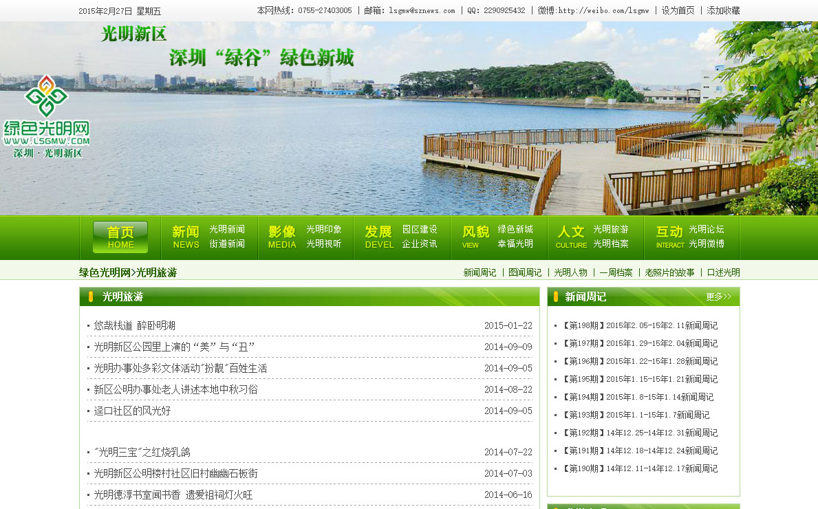Select 光明论坛 submenu item under 互动
818x509 pixels.
point(707,230)
